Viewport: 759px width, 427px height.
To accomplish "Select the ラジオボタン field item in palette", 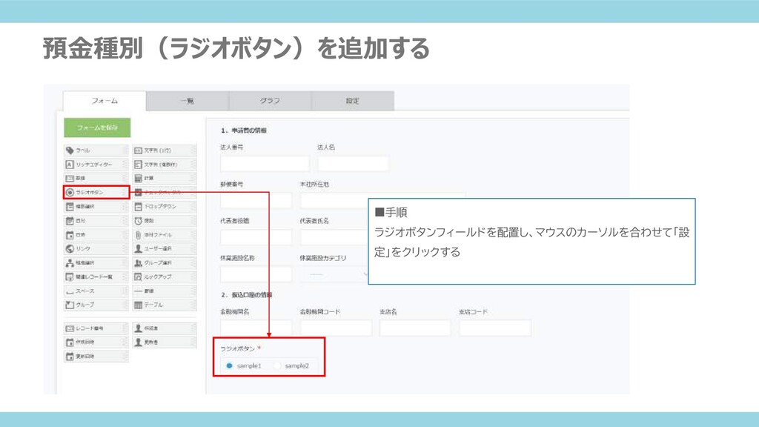I will 96,193.
